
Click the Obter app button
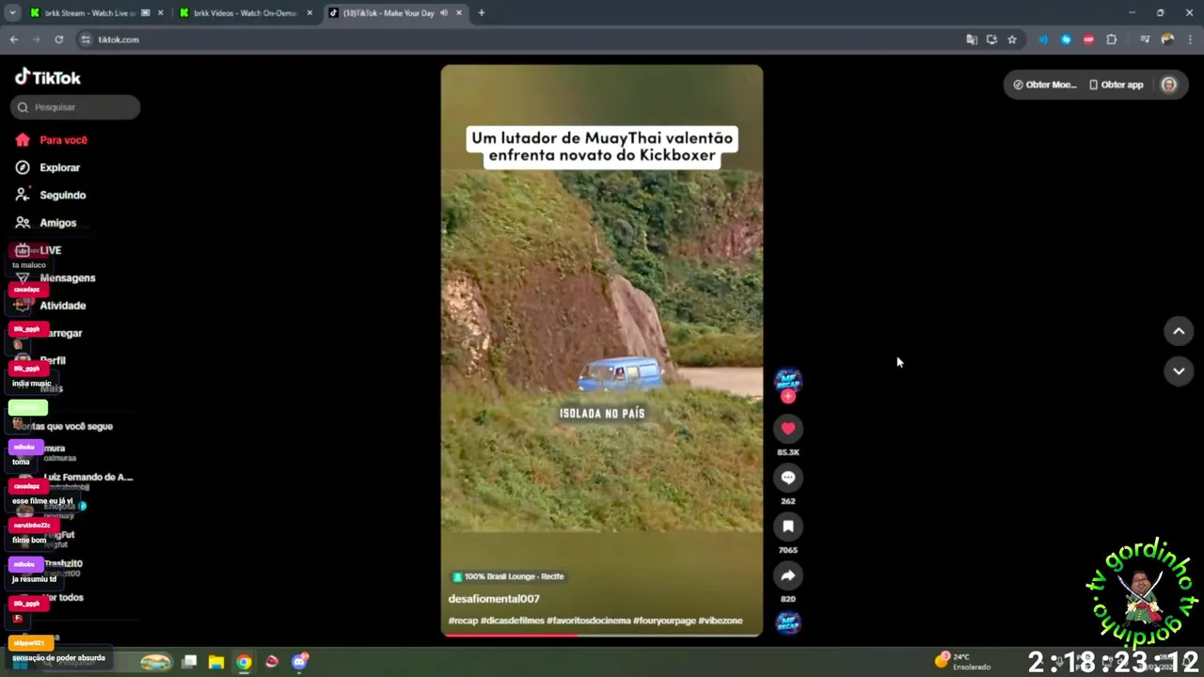tap(1117, 85)
